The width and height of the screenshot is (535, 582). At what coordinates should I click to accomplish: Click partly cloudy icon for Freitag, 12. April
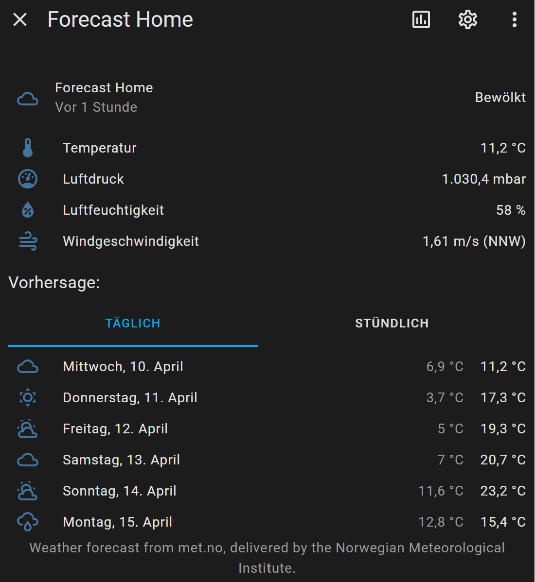tap(28, 428)
